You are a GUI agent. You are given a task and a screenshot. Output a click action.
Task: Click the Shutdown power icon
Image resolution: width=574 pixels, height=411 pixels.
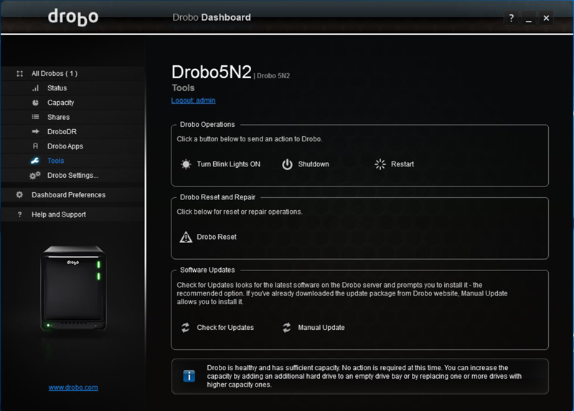[288, 164]
